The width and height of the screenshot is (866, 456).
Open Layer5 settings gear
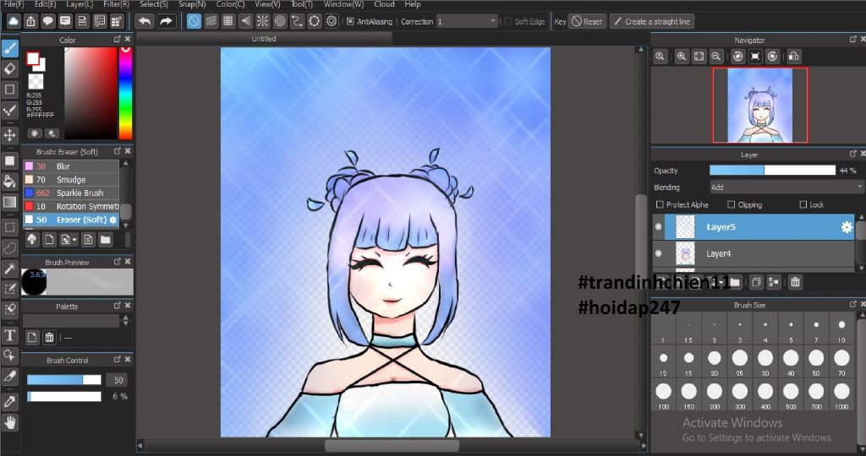coord(846,227)
